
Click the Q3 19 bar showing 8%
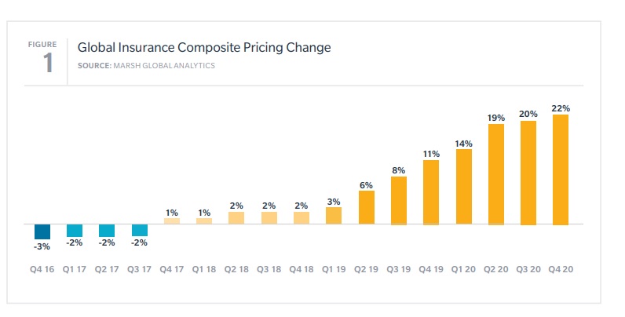(399, 201)
